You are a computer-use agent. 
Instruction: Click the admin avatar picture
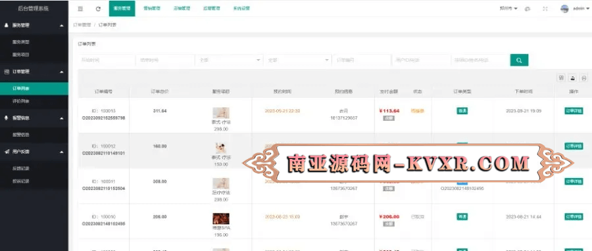pos(564,9)
